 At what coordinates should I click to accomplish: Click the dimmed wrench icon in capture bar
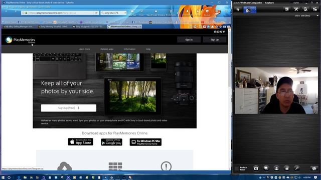tap(296, 168)
